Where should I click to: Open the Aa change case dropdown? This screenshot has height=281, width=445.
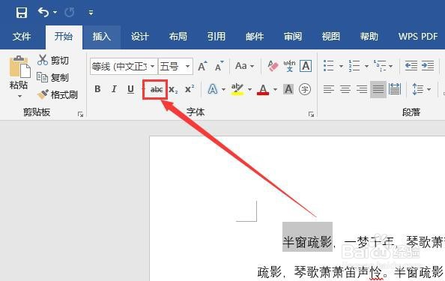[244, 67]
